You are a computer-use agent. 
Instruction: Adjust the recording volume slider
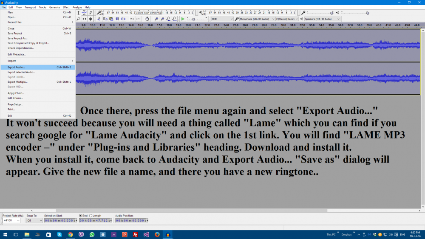point(331,13)
